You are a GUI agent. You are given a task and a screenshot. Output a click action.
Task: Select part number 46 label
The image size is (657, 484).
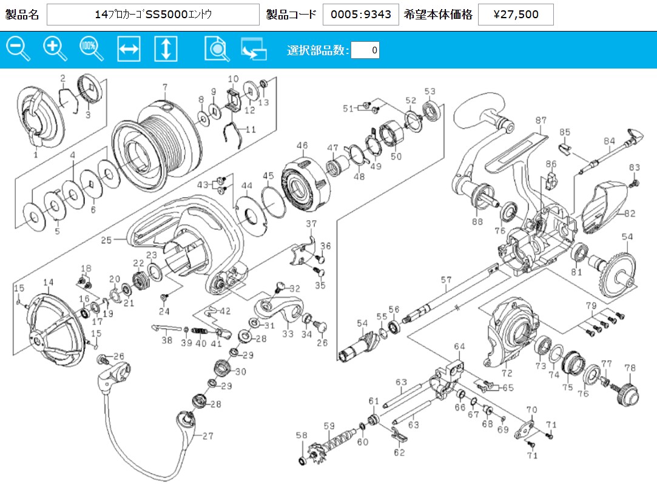(302, 146)
